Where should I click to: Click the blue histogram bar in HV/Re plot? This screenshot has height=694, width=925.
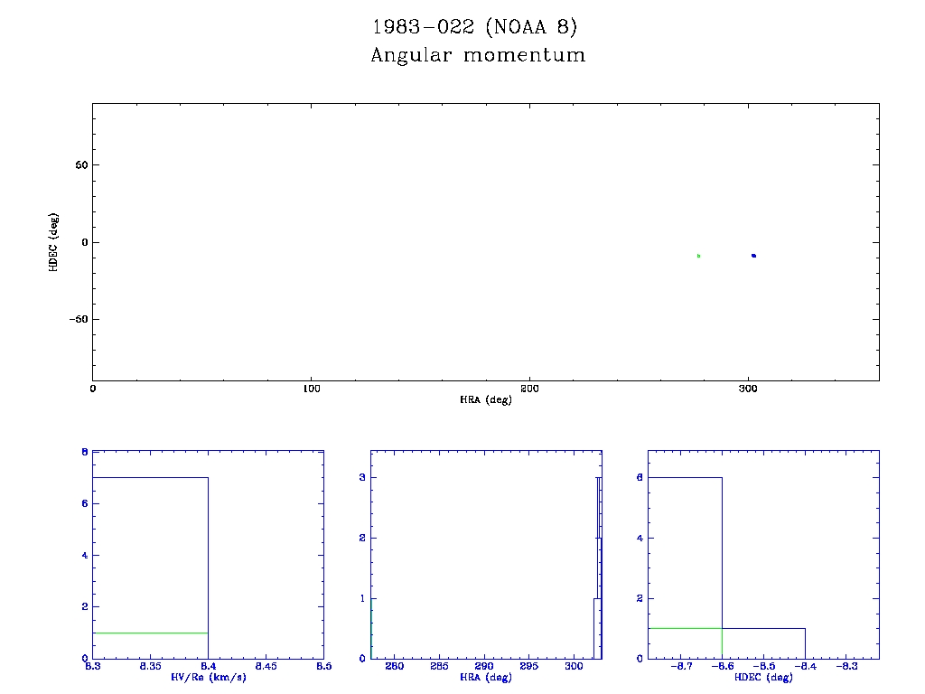click(151, 567)
